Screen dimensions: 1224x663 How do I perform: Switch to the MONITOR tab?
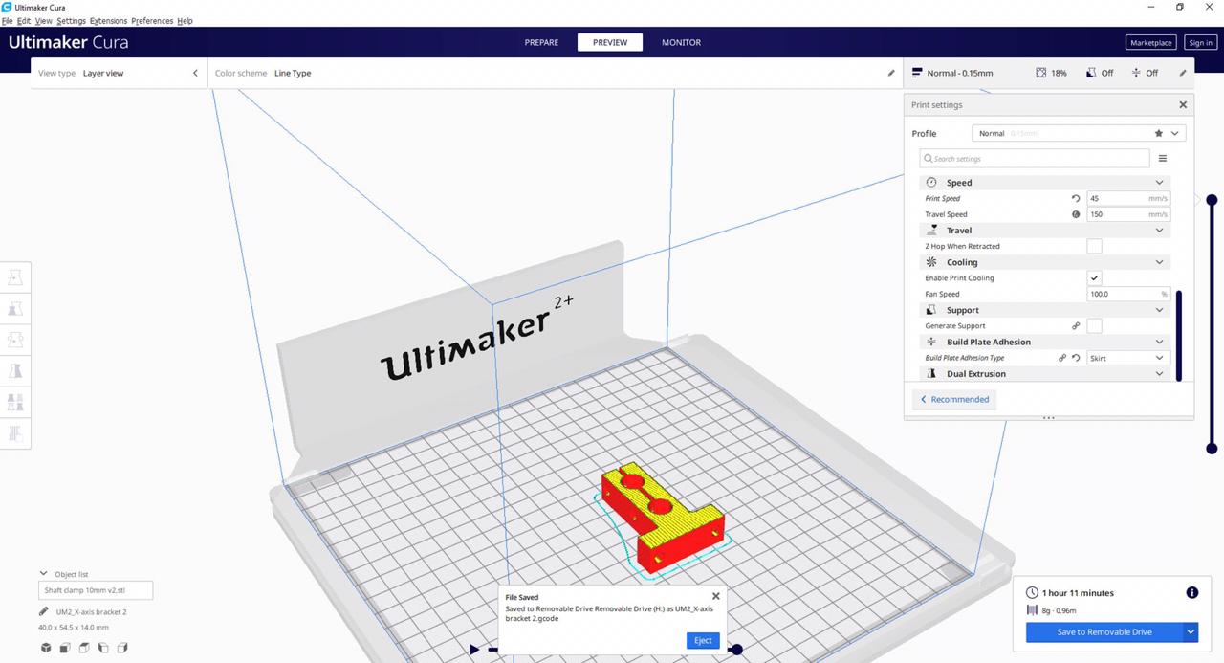point(681,42)
